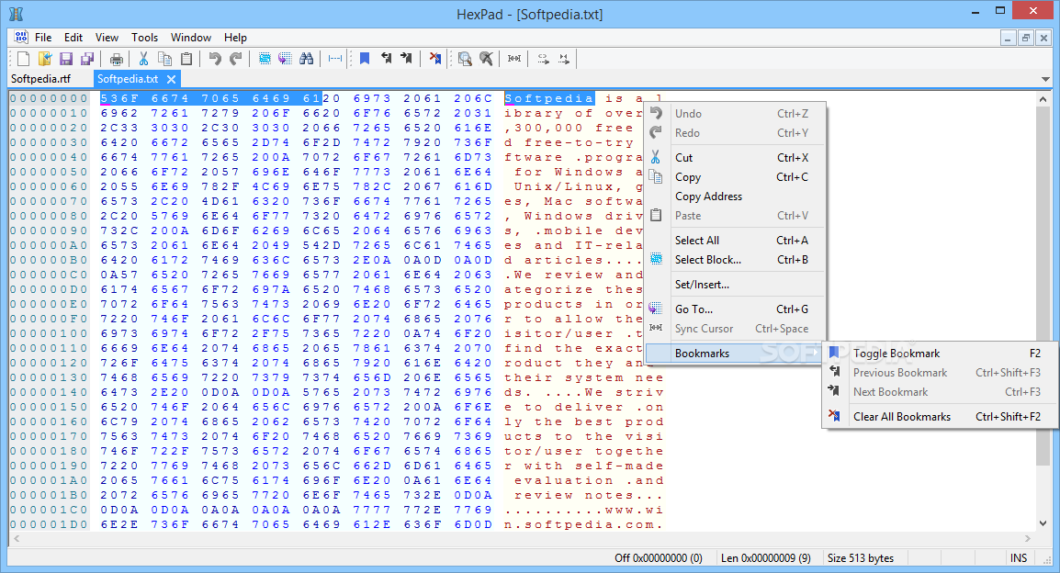Viewport: 1060px width, 573px height.
Task: Open the File menu
Action: coord(43,38)
